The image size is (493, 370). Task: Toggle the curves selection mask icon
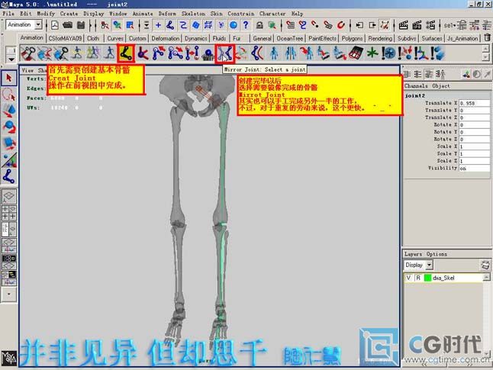pos(183,25)
